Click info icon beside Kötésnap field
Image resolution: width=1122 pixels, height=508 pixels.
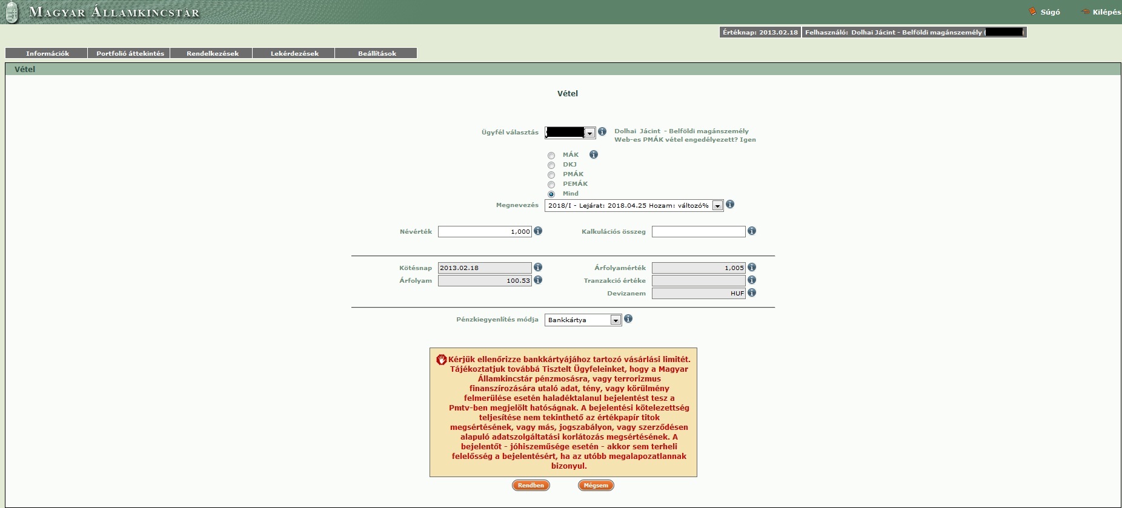tap(538, 267)
